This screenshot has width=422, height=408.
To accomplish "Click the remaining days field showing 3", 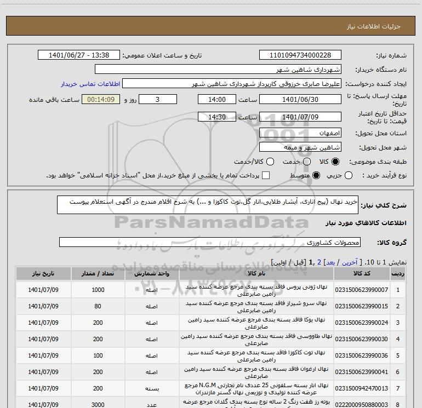I will pos(158,99).
